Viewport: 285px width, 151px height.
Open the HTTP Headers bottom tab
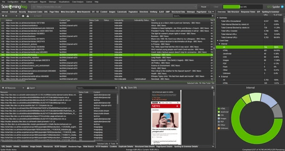pyautogui.click(x=102, y=146)
